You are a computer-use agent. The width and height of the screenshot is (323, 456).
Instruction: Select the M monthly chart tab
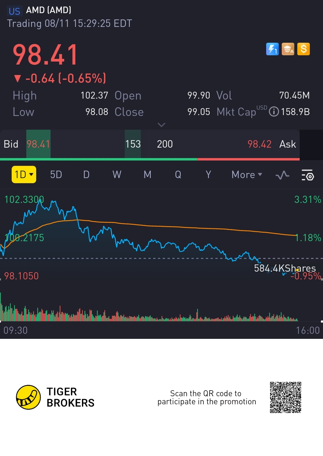pos(147,175)
